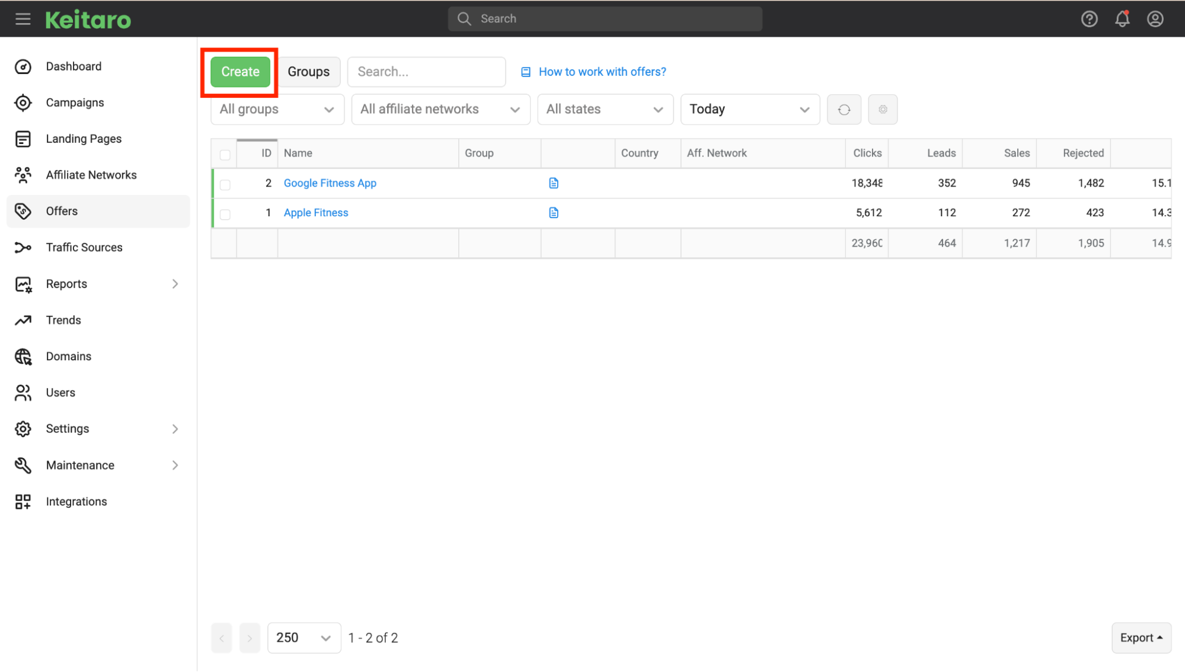
Task: Sort by the Name column header
Action: pyautogui.click(x=368, y=153)
